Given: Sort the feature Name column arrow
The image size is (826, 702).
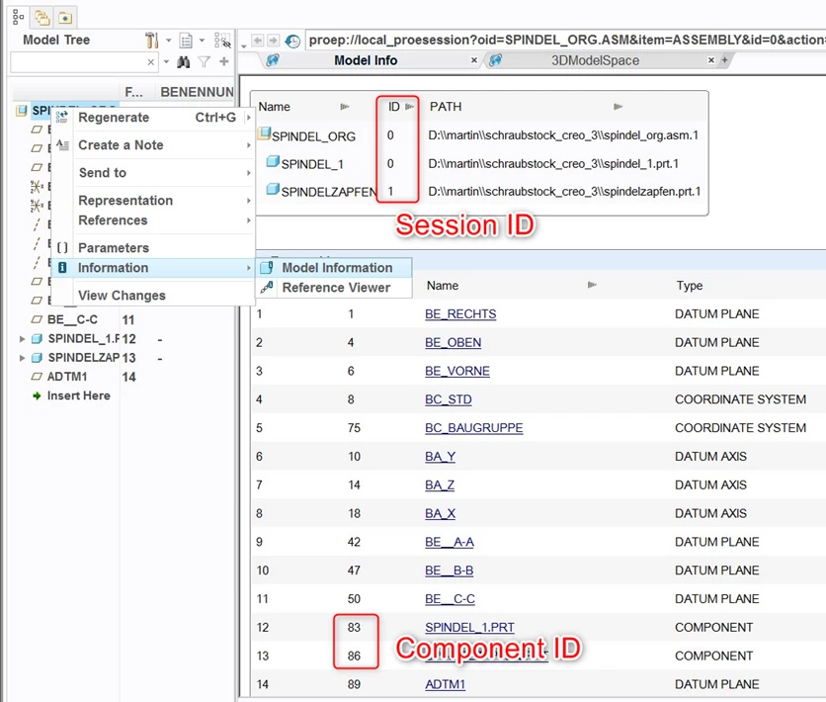Looking at the screenshot, I should (592, 285).
